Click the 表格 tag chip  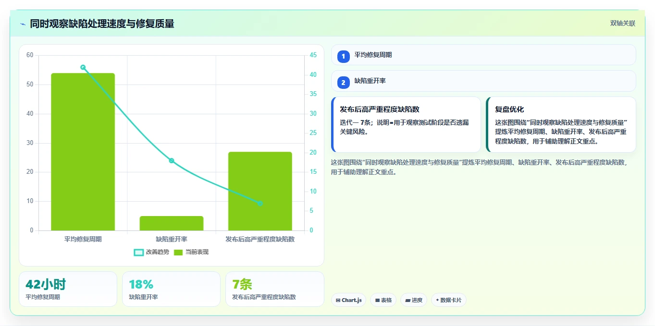383,300
